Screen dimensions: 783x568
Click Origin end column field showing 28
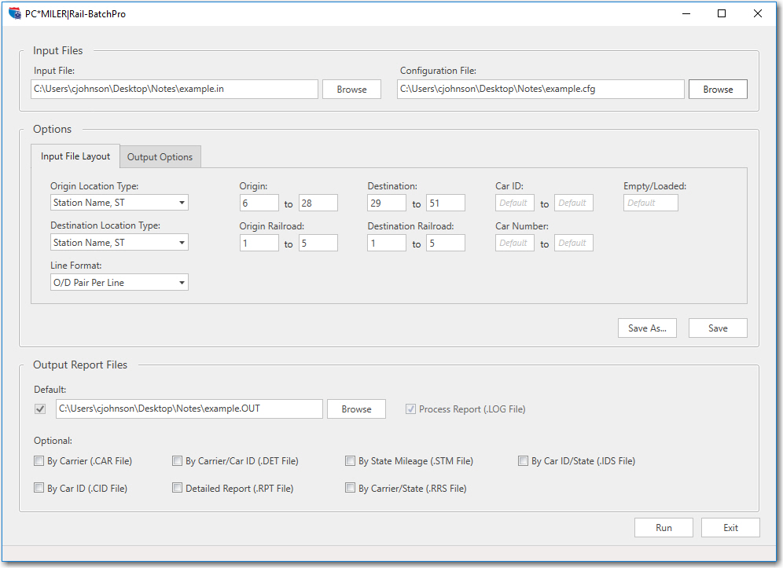(x=318, y=203)
